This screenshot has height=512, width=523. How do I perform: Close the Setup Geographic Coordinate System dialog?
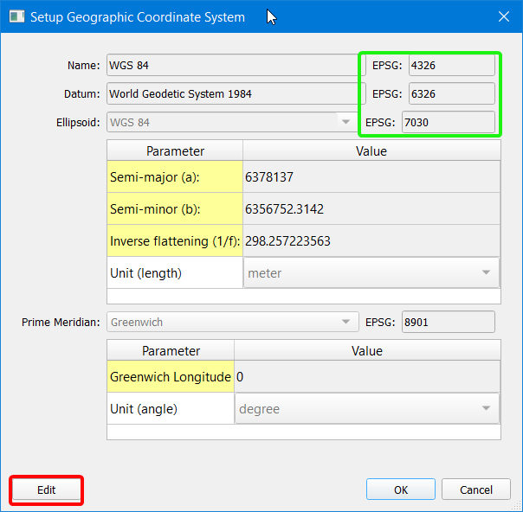tap(504, 17)
